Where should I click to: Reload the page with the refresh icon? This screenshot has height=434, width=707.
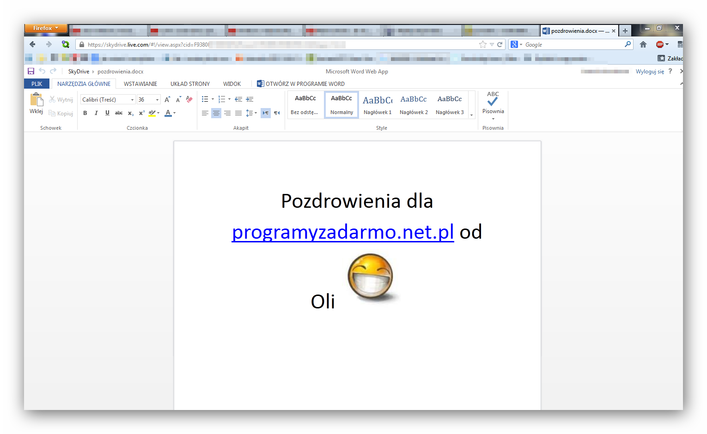[500, 45]
